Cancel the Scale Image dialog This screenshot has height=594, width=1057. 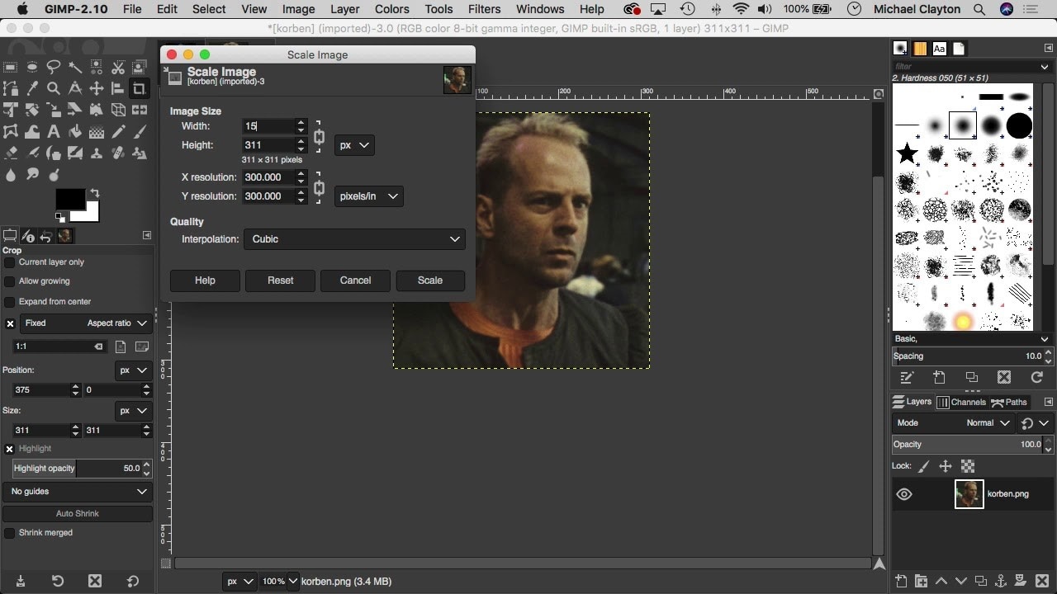(355, 280)
